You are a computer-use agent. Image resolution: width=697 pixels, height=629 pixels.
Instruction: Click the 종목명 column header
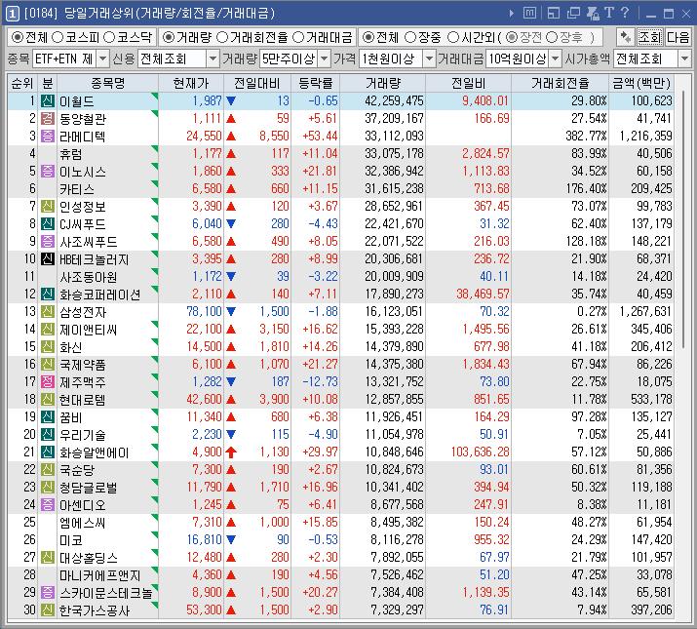(x=107, y=83)
